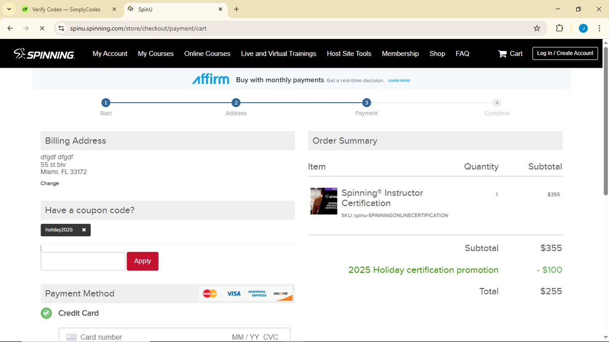Close the SpinU tab

[220, 9]
